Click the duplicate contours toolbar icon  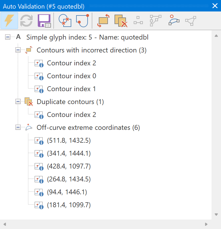coord(121,21)
